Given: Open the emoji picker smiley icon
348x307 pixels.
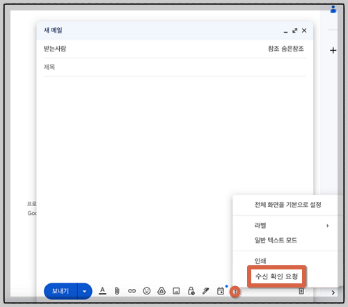Looking at the screenshot, I should tap(147, 291).
